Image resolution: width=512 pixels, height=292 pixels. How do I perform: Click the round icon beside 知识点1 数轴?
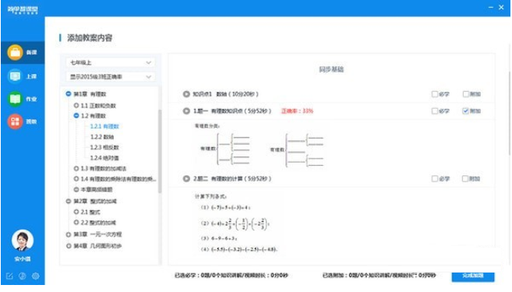[x=186, y=94]
